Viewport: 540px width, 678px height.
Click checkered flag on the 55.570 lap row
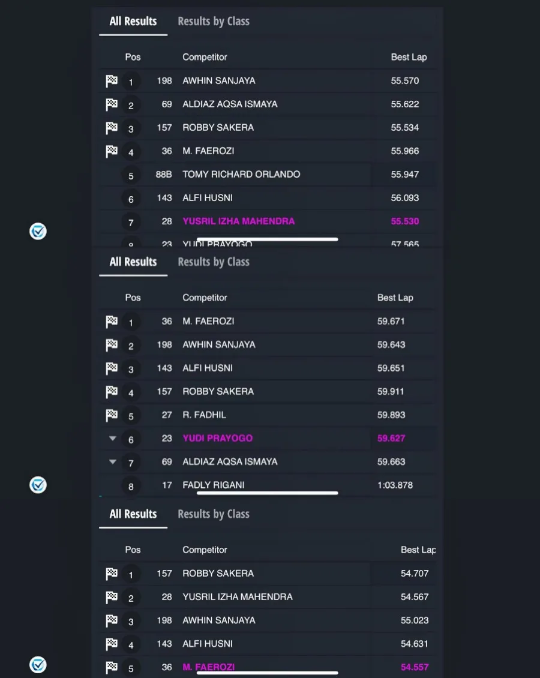112,81
